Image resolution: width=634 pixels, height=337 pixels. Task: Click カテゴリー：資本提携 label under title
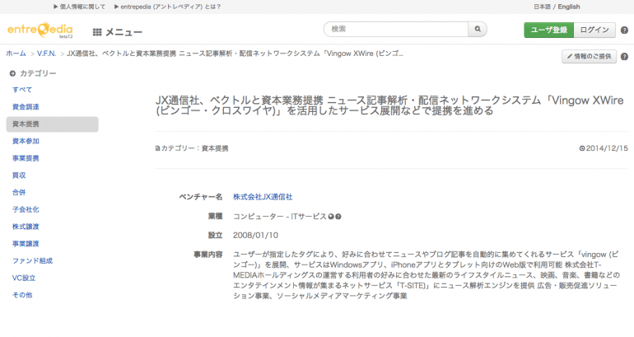click(192, 148)
